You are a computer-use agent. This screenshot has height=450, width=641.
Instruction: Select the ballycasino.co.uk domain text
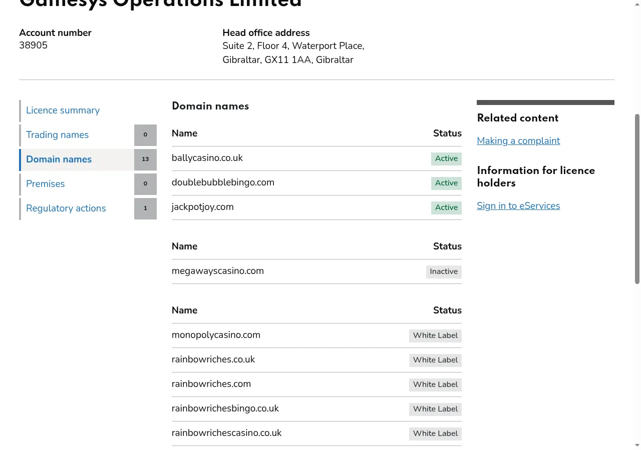coord(207,158)
